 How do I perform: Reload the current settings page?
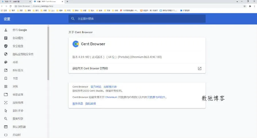click(11, 6)
